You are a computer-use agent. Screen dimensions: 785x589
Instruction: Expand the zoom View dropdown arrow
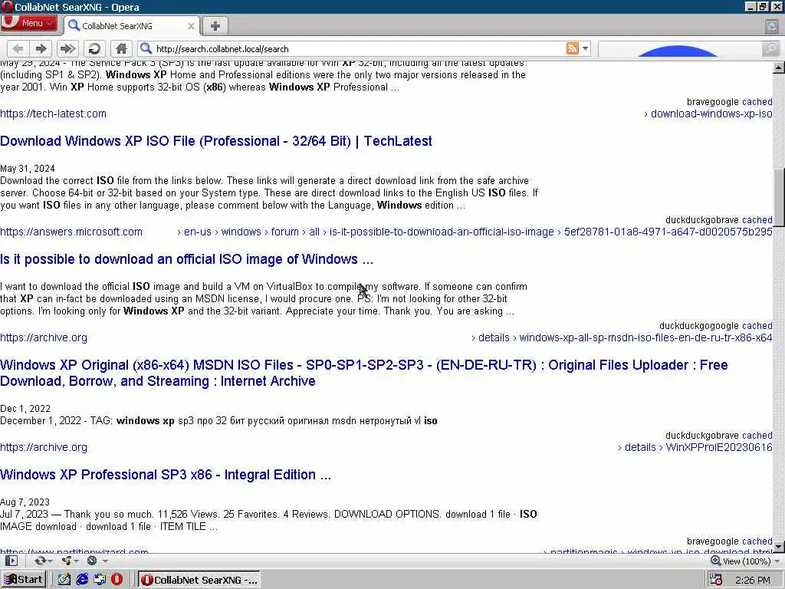[x=777, y=561]
